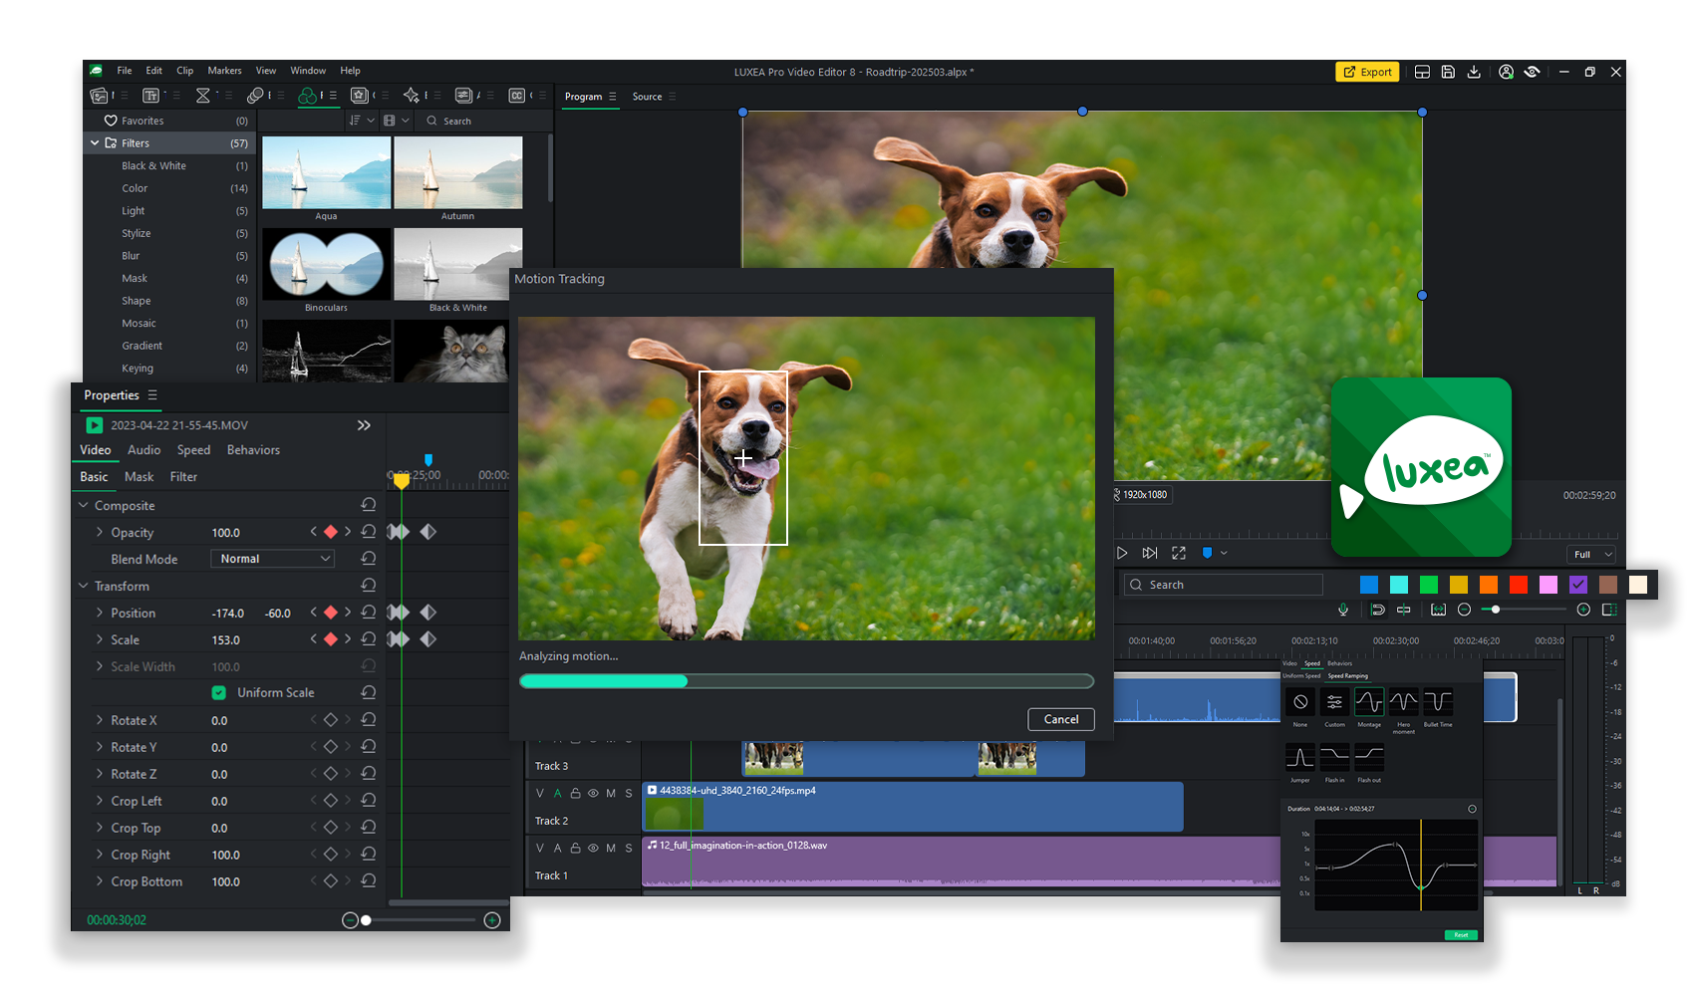Click the split clip icon on timeline toolbar

[1404, 610]
